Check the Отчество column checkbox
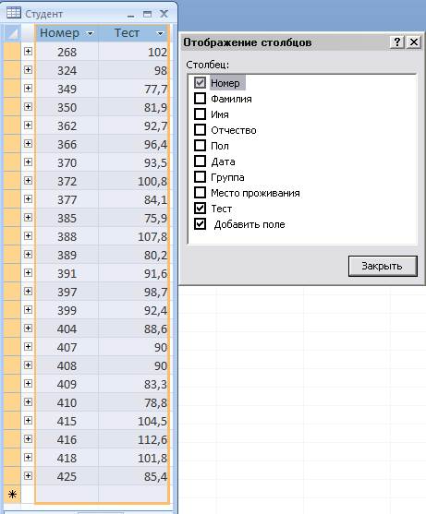 click(200, 130)
